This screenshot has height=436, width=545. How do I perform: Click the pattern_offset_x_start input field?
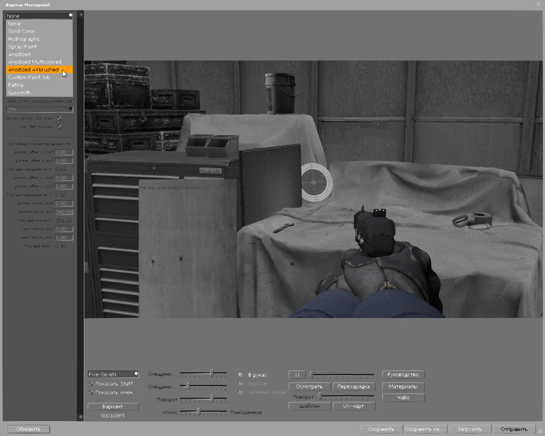(x=64, y=152)
